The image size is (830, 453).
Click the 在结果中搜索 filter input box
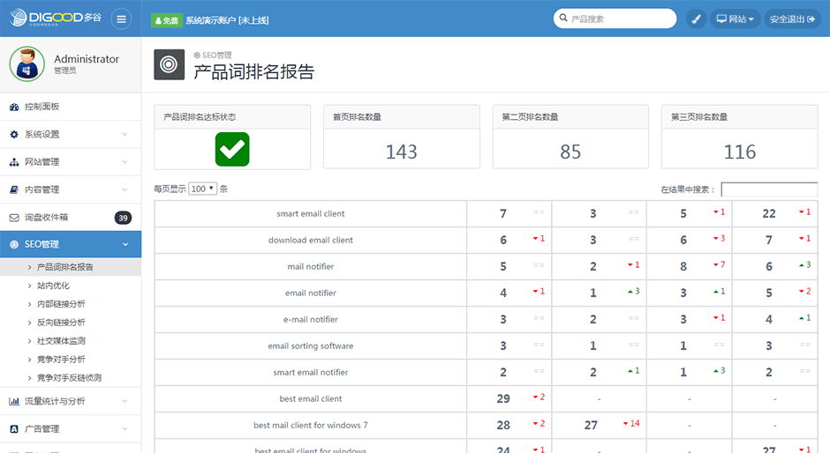point(768,189)
